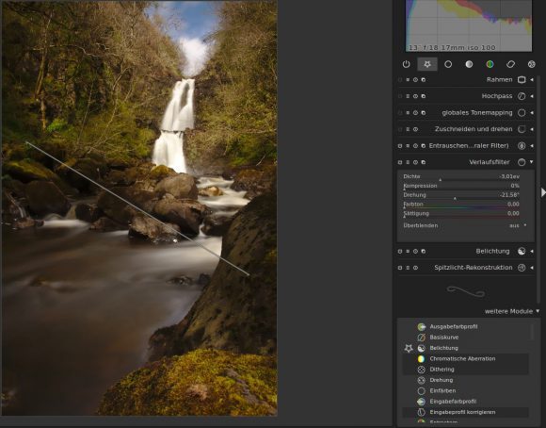This screenshot has height=428, width=546.
Task: Open multi-instance menu for Hochpass
Action: coord(424,96)
